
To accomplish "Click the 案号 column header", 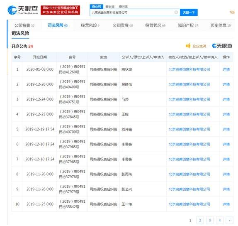I will [72, 57].
